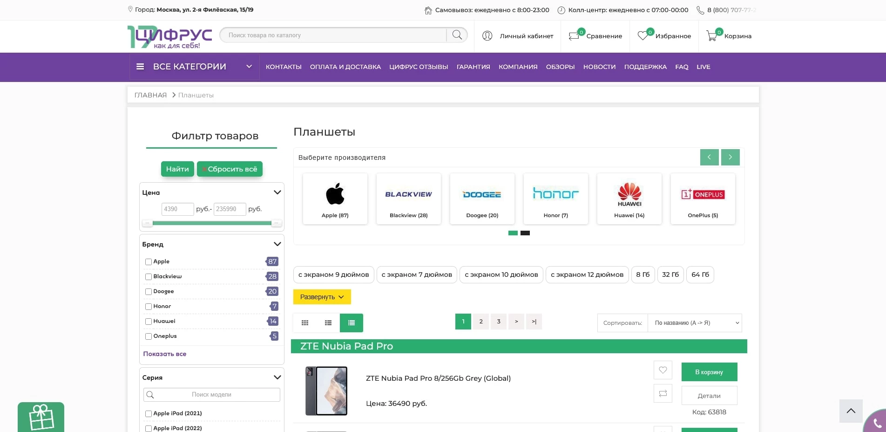Open the sorting dropdown По названию
The image size is (886, 432).
click(x=695, y=322)
